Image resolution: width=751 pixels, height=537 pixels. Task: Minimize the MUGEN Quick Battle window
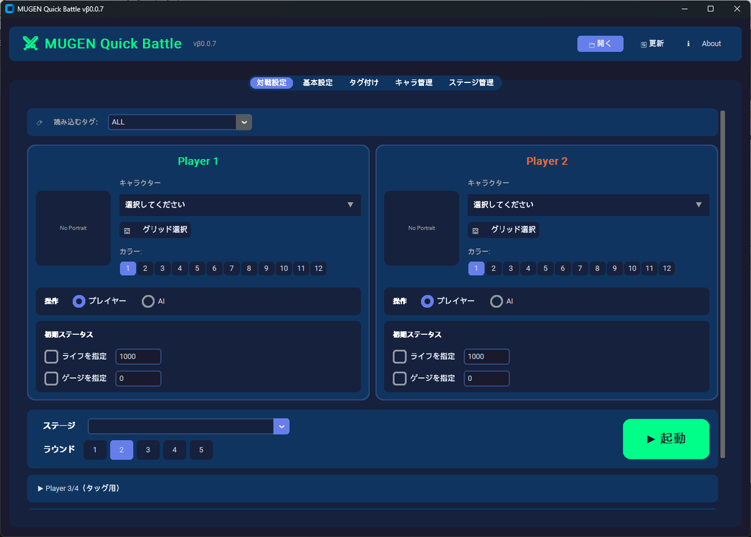[x=685, y=9]
